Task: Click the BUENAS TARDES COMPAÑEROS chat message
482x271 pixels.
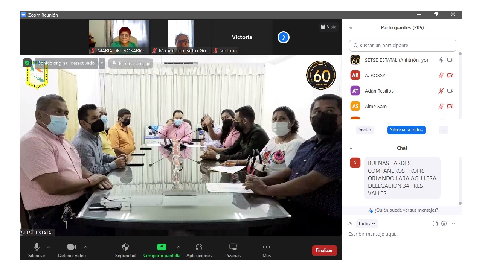Action: [402, 178]
